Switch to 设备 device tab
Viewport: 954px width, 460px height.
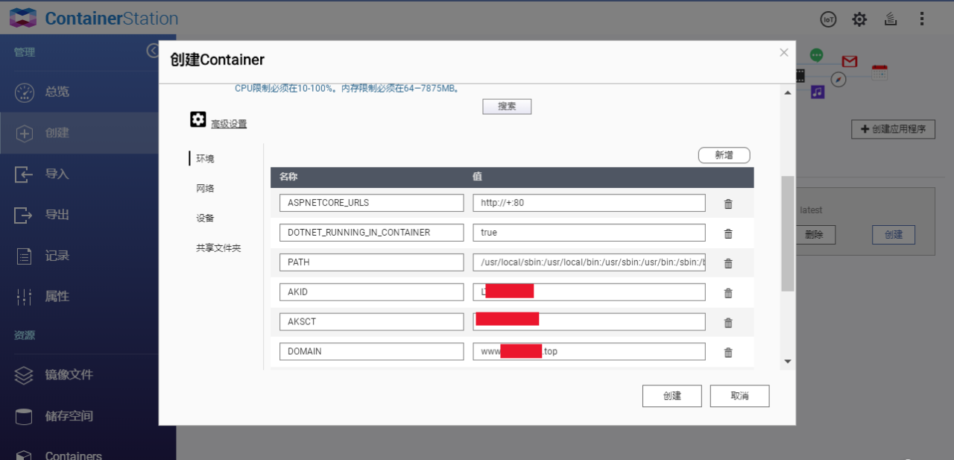coord(205,218)
